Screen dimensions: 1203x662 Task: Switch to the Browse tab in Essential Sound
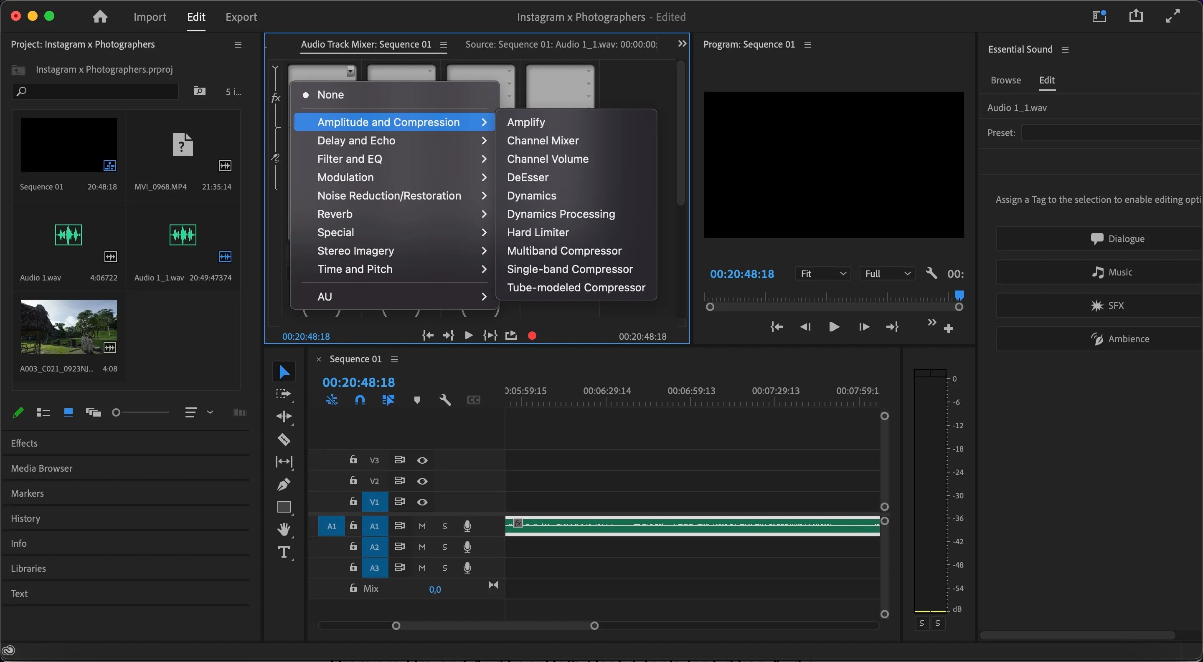click(x=1005, y=80)
